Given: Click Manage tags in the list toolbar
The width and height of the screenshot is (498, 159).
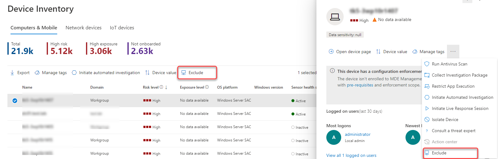Looking at the screenshot, I should coord(51,73).
